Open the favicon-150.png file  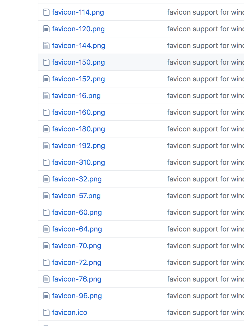pyautogui.click(x=78, y=62)
